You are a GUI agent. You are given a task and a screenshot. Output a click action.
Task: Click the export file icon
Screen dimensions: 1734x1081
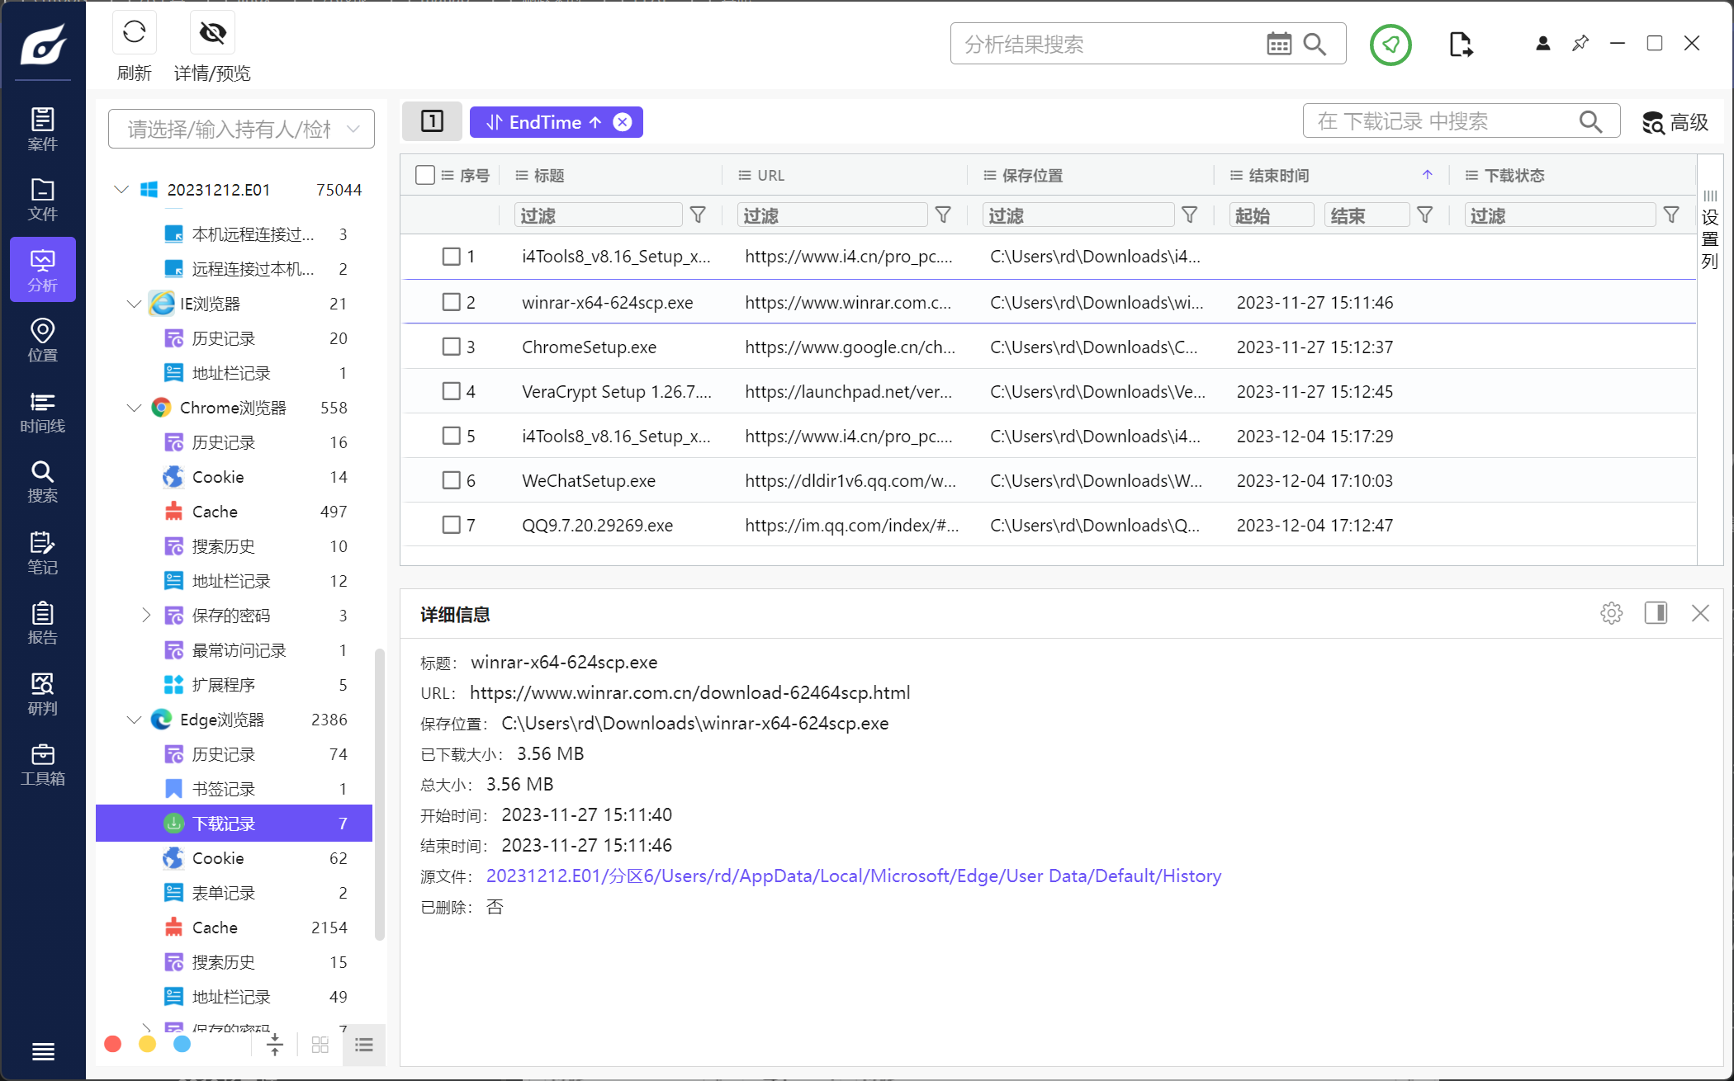coord(1460,45)
